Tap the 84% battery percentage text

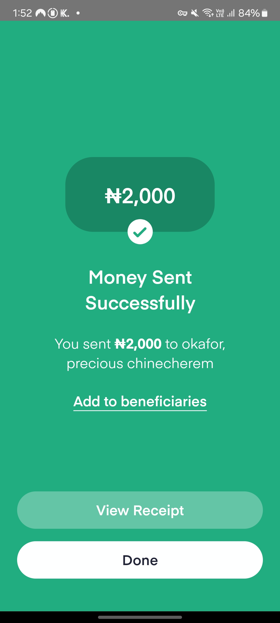pos(249,13)
